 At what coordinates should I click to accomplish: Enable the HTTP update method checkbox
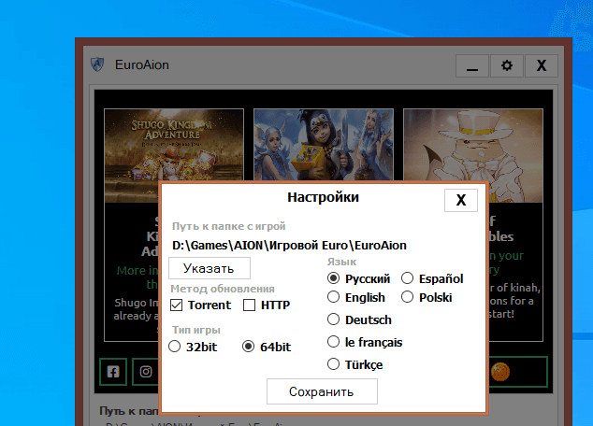[x=249, y=305]
